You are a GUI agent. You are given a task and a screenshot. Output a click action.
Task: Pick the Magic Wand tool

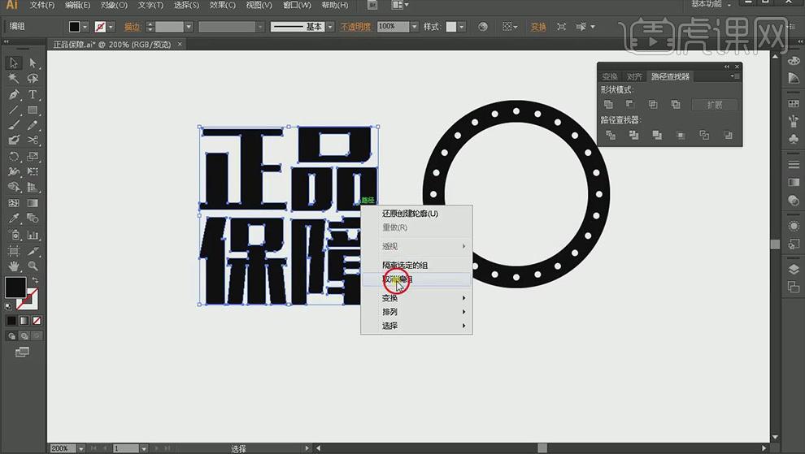13,79
